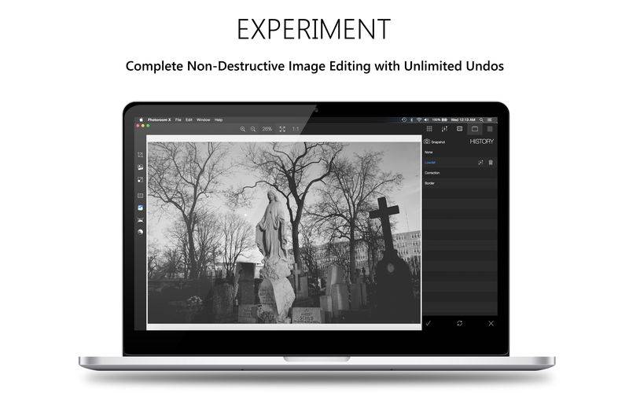Click the adjust icon beside Lowdef entry
This screenshot has height=393, width=629.
coord(480,163)
